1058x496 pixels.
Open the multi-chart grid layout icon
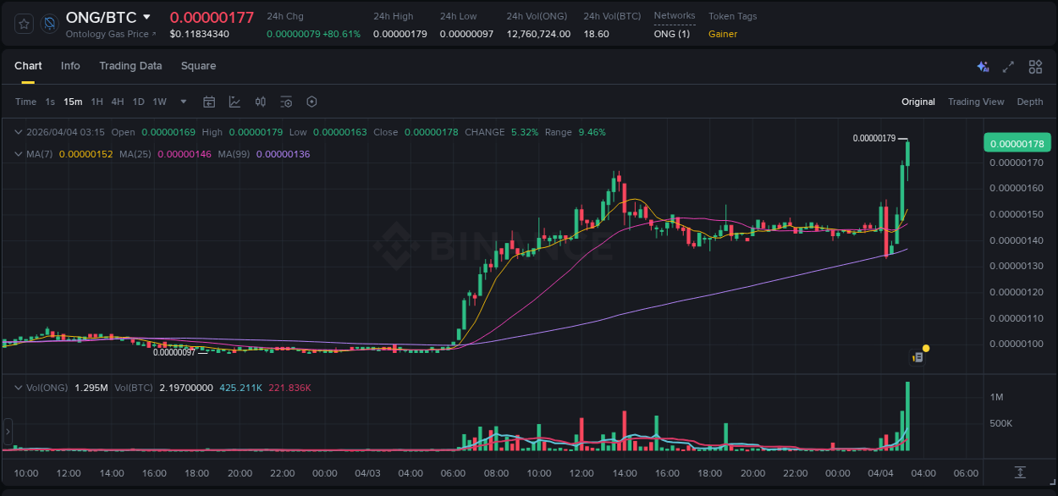pyautogui.click(x=1035, y=66)
